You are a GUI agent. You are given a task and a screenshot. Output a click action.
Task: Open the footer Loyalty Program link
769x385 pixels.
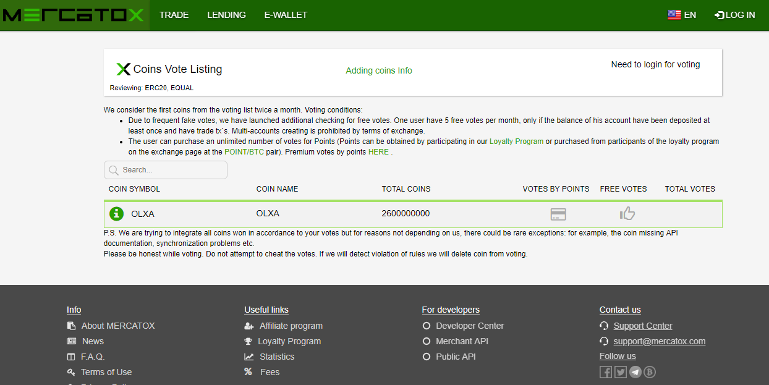289,341
